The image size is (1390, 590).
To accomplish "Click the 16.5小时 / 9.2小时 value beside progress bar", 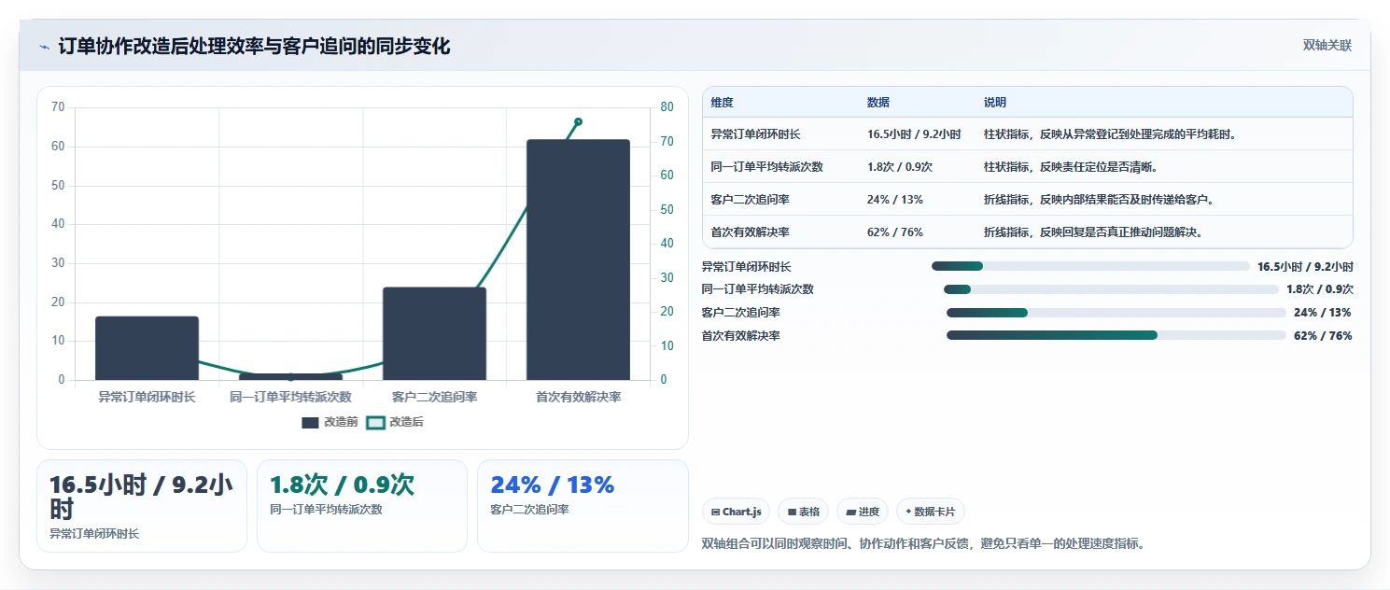I will point(1305,266).
